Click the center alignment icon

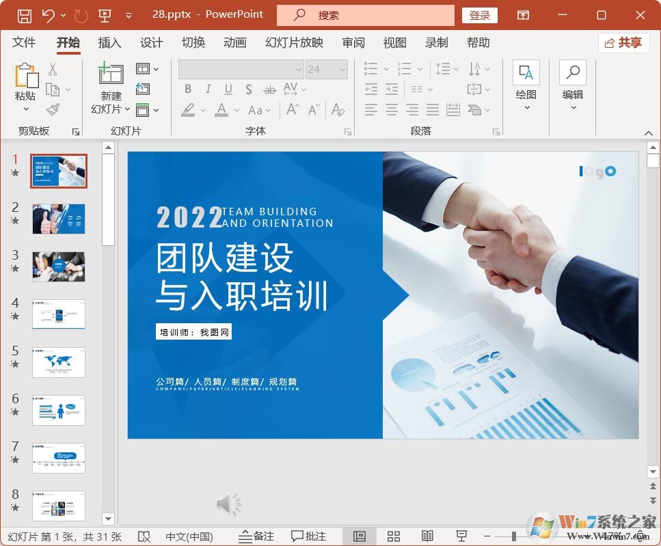[x=390, y=108]
